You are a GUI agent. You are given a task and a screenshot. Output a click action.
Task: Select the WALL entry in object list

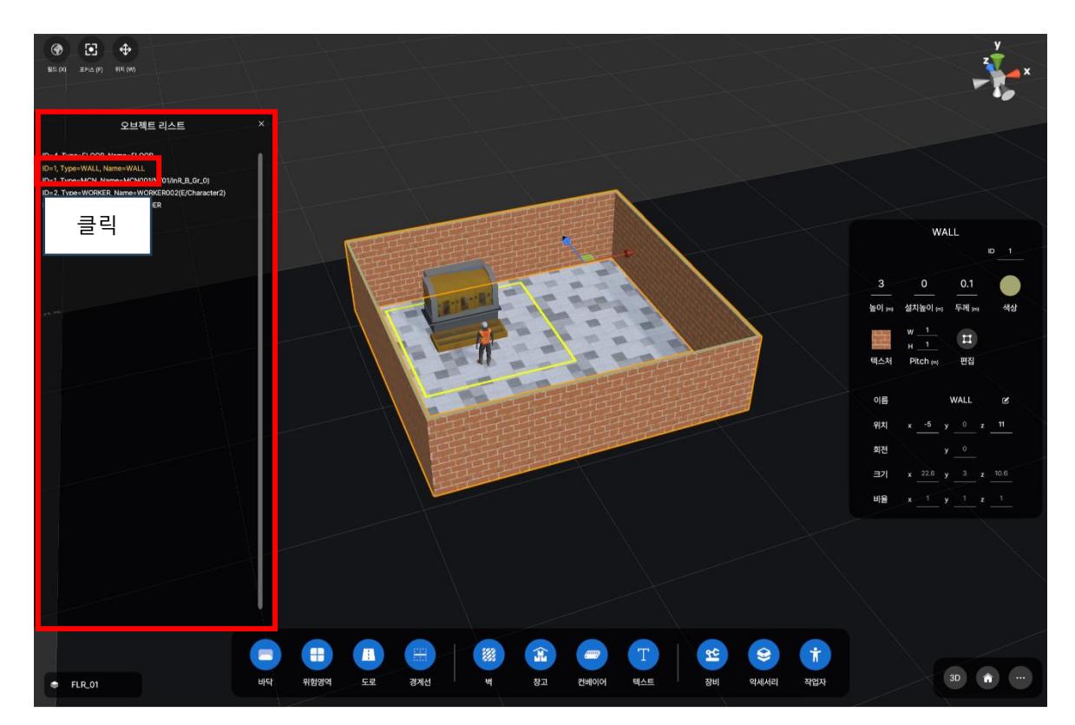tap(94, 167)
